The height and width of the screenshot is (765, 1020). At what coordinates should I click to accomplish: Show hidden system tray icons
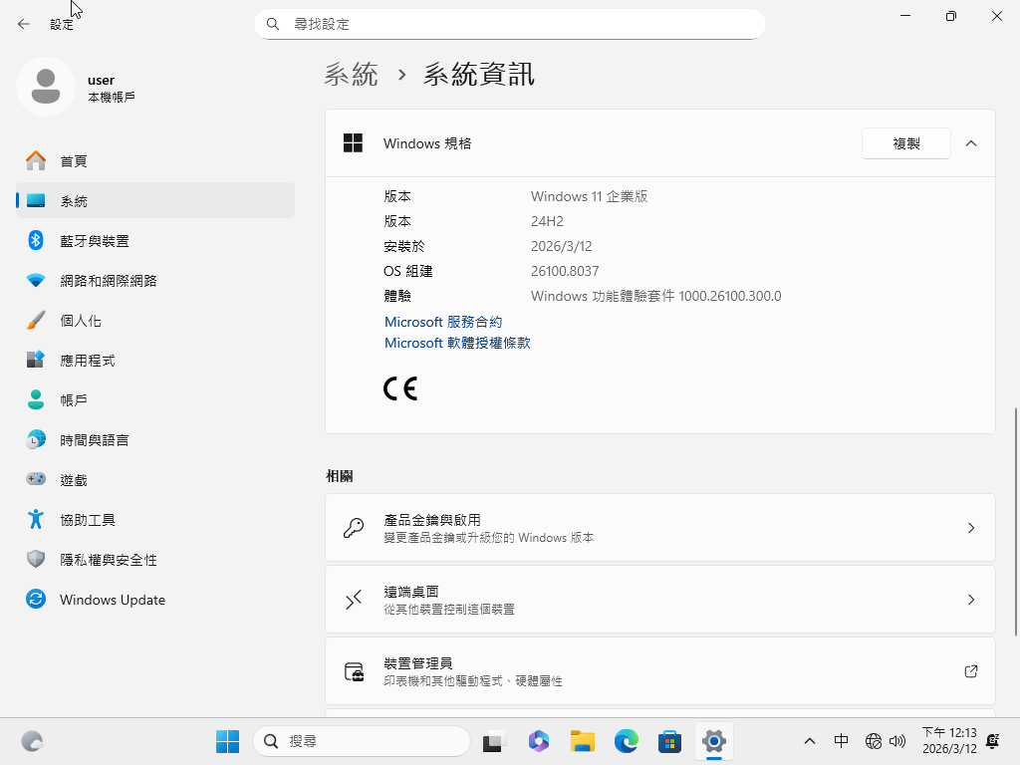point(810,741)
